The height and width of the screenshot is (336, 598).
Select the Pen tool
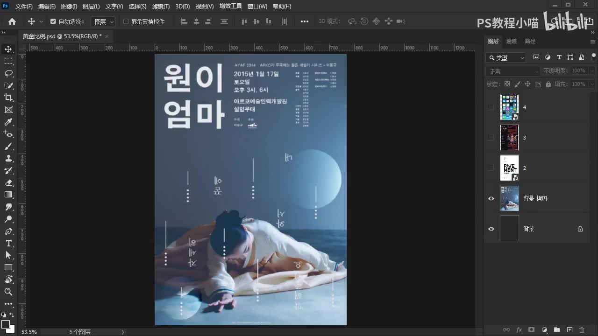[8, 231]
